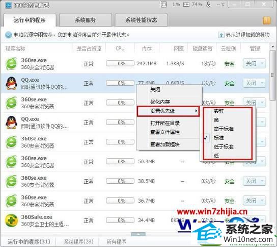The height and width of the screenshot is (247, 277).
Task: Open dropdown arrow beside 关闭 for highlighted QQ.exe
Action: 262,83
